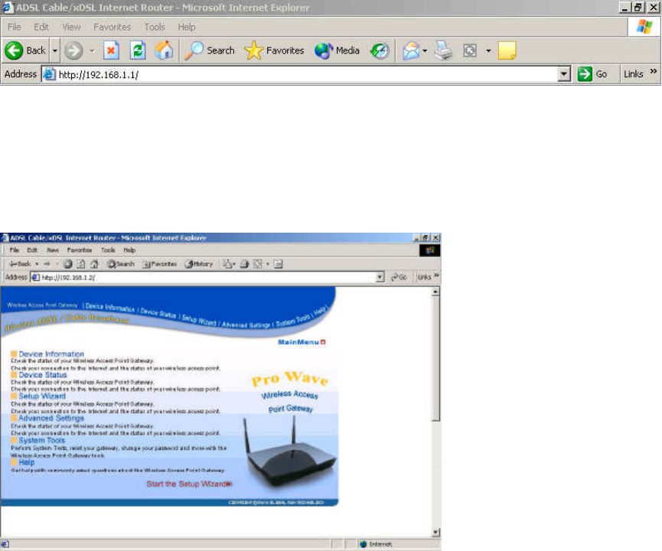Click History in lower window toolbar
Viewport: 662px width, 551px height.
[x=199, y=264]
